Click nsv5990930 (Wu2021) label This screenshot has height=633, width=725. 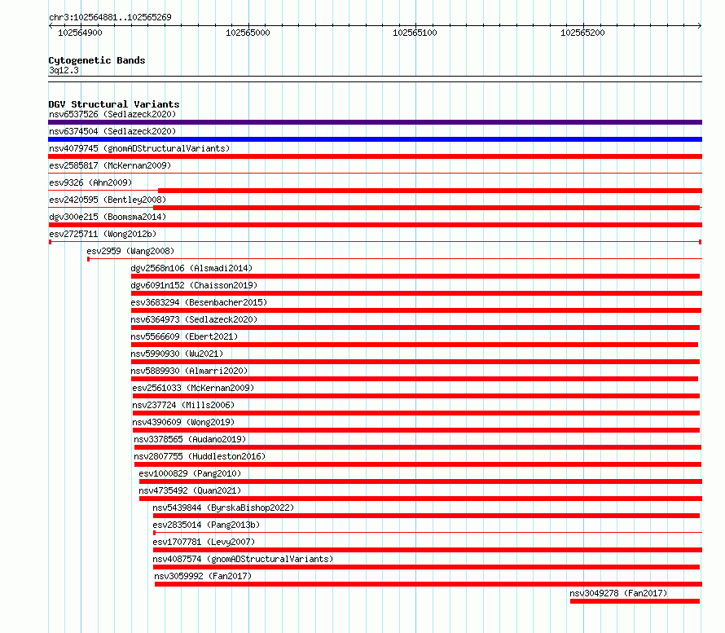177,354
